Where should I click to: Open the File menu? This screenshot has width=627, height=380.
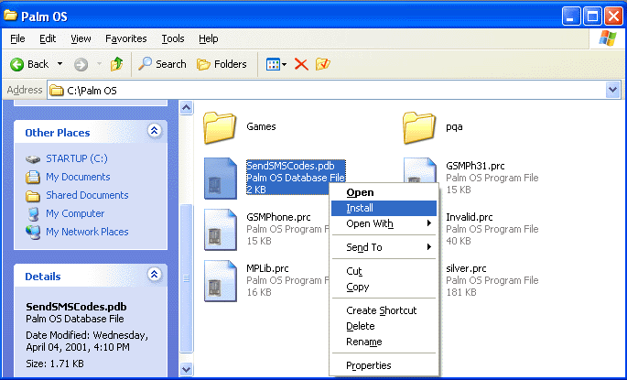pyautogui.click(x=17, y=38)
